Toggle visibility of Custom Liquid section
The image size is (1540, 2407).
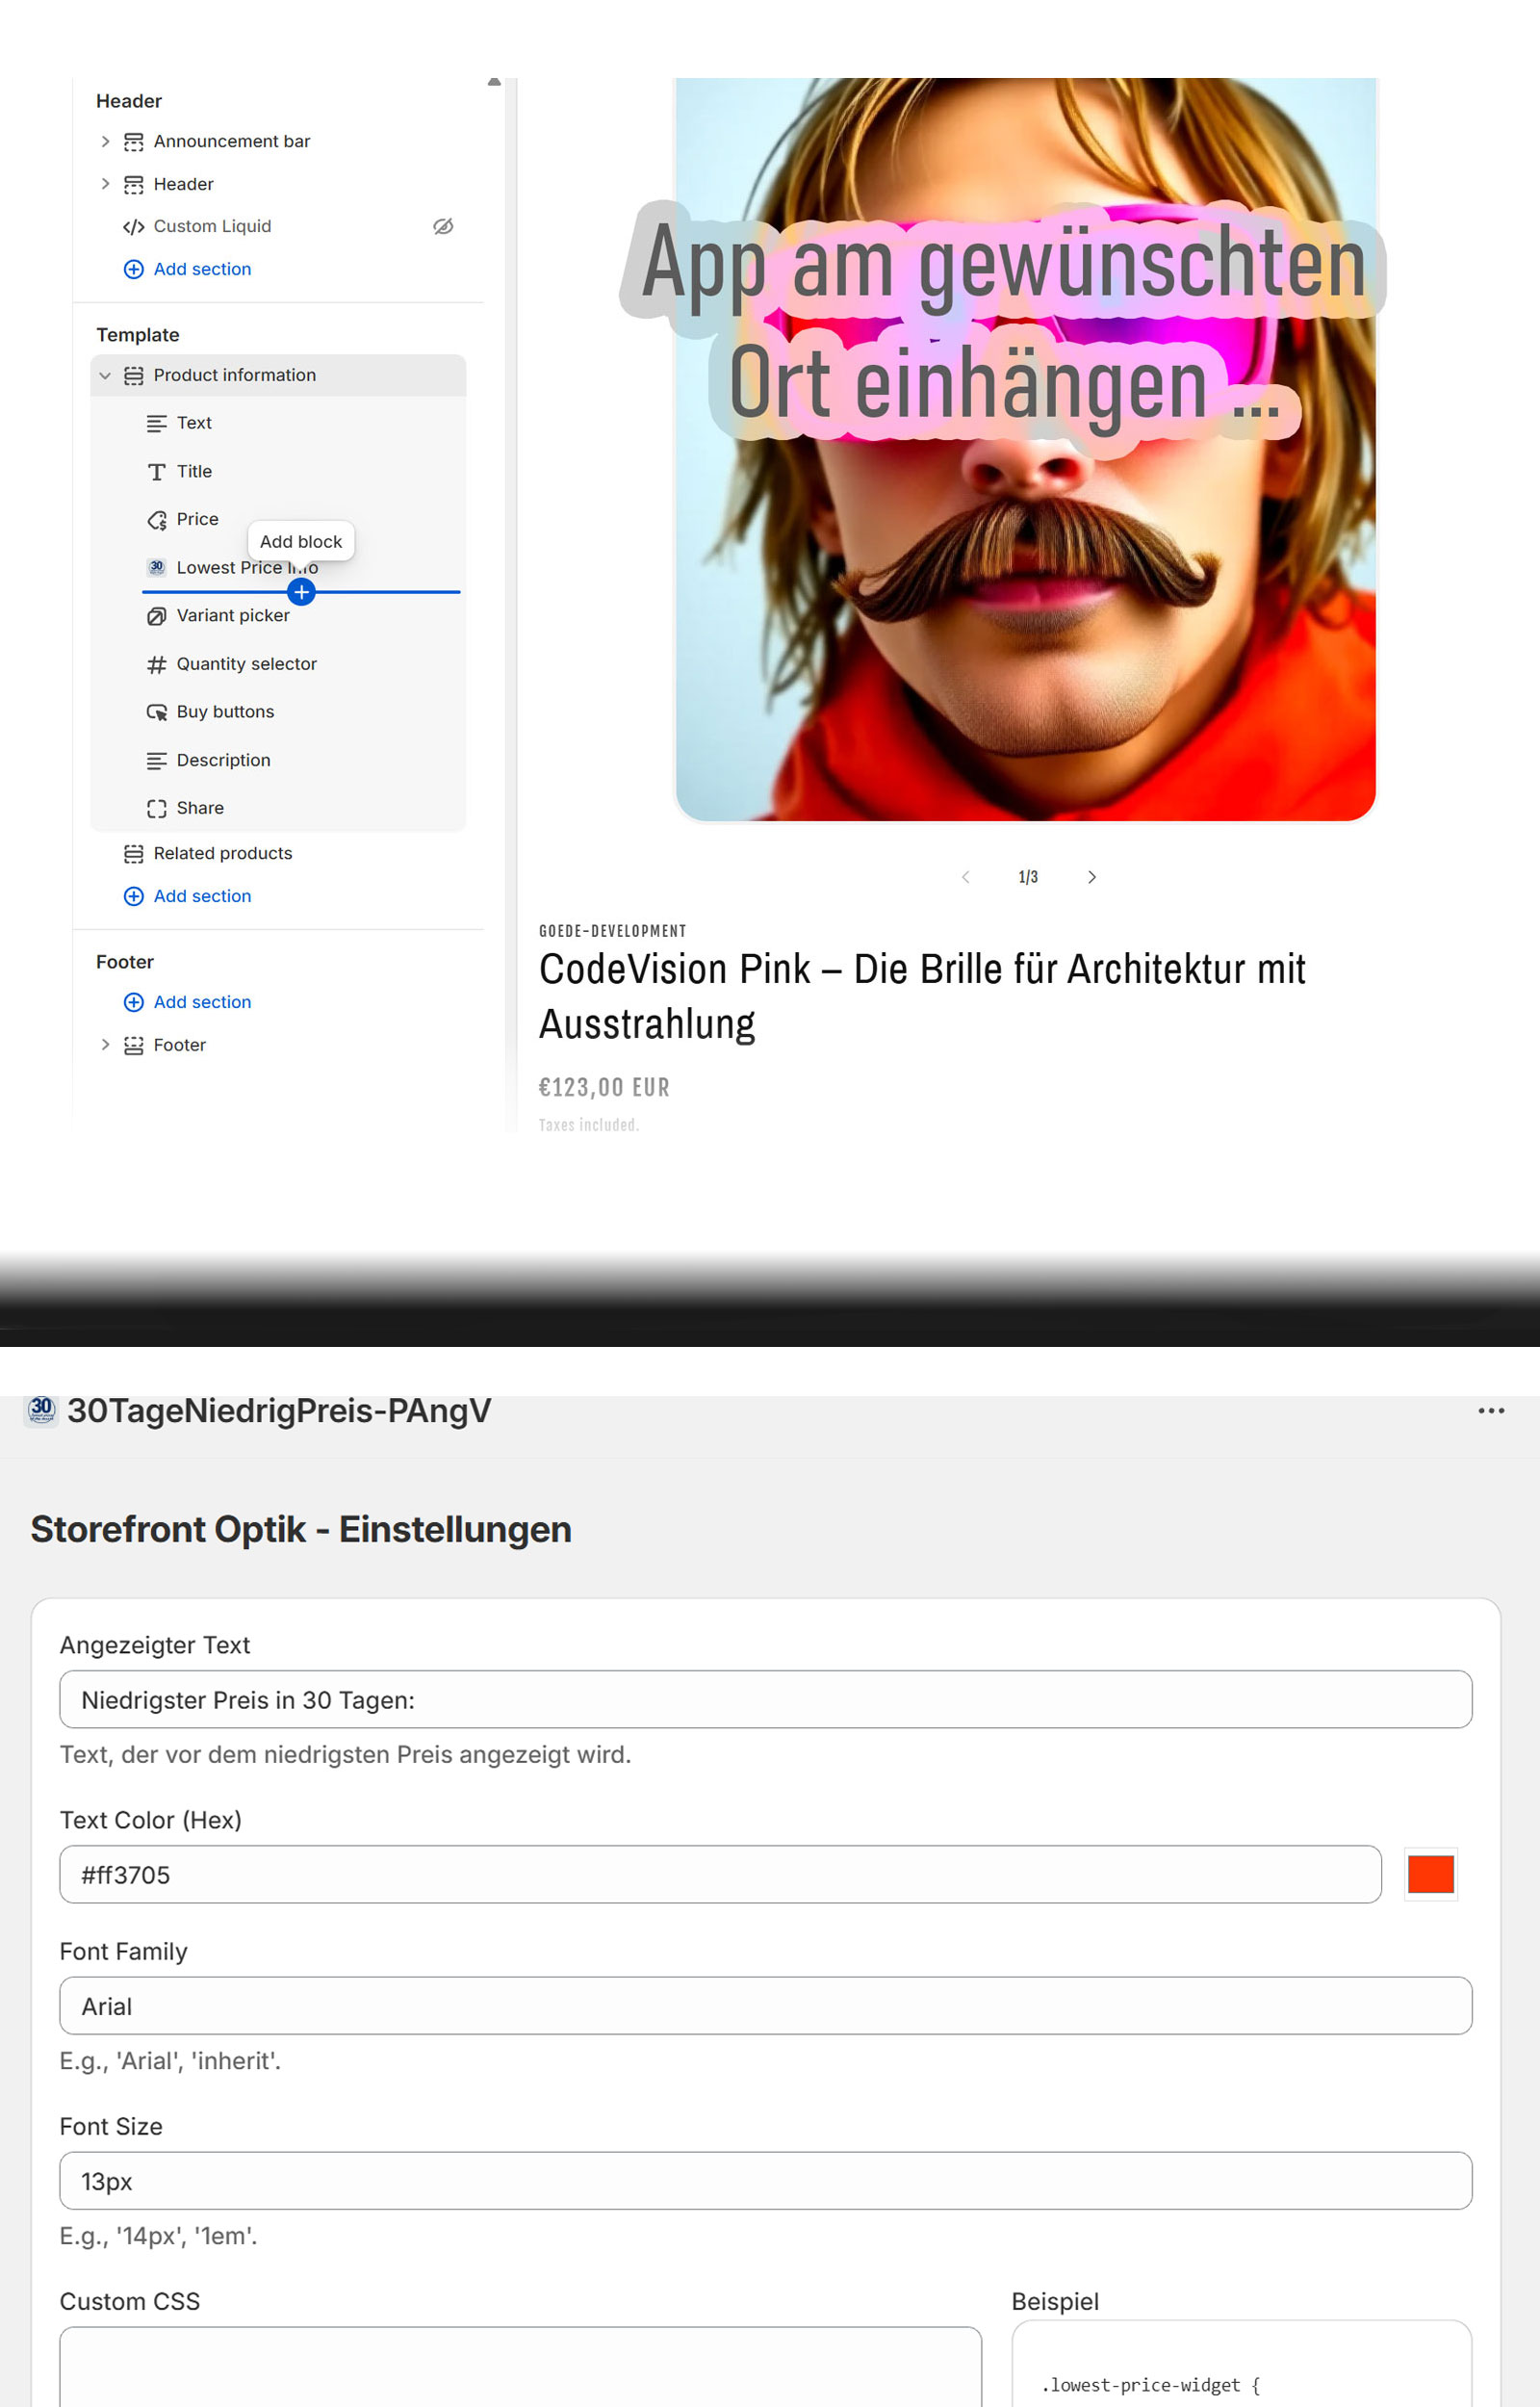(x=443, y=226)
